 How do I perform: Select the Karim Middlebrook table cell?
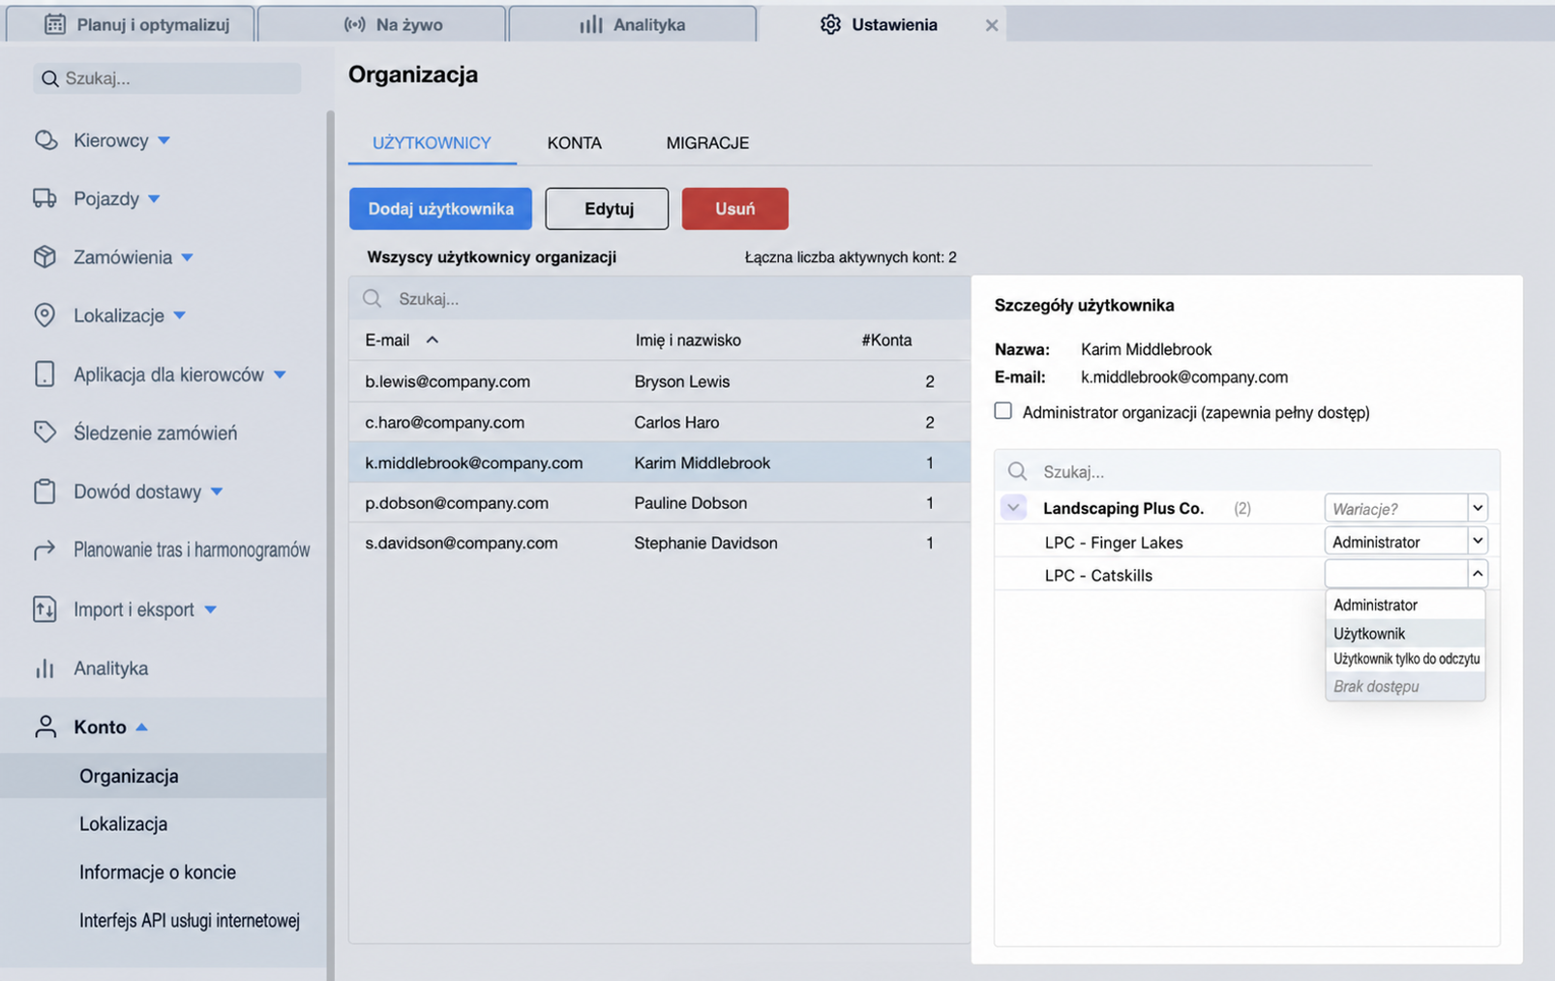(x=703, y=462)
